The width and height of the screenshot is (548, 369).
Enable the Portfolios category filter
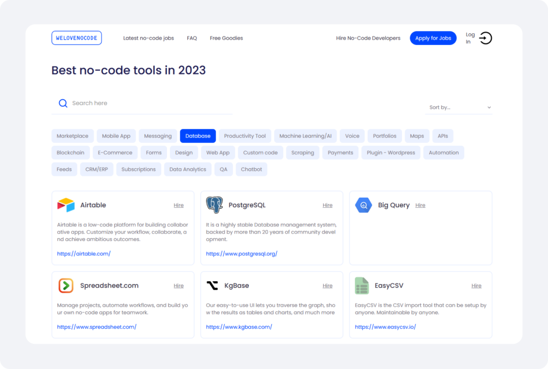[385, 136]
